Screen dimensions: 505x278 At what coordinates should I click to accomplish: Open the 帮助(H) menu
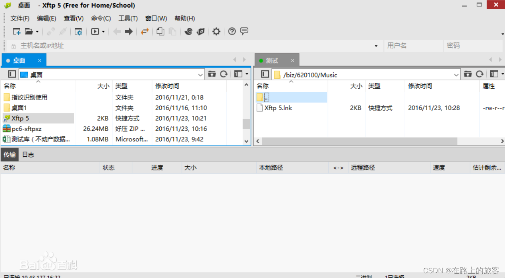pos(185,18)
